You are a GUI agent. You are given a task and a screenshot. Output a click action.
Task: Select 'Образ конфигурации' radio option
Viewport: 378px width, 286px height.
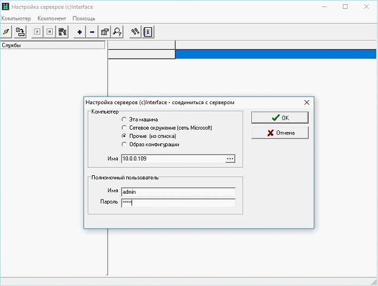tap(124, 144)
